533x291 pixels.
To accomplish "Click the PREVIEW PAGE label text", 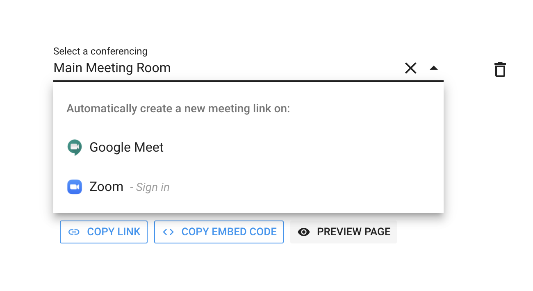I will click(354, 232).
